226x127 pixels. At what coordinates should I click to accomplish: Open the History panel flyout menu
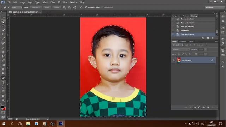click(x=216, y=16)
